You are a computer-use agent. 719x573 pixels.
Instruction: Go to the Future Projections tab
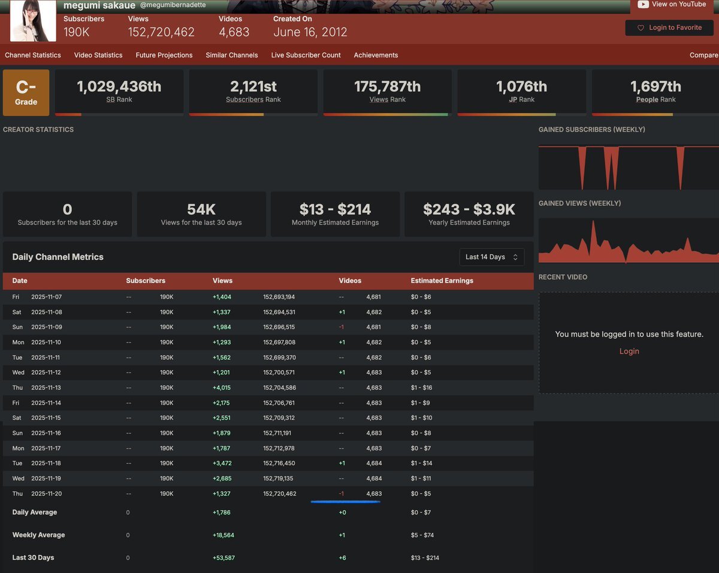tap(164, 55)
